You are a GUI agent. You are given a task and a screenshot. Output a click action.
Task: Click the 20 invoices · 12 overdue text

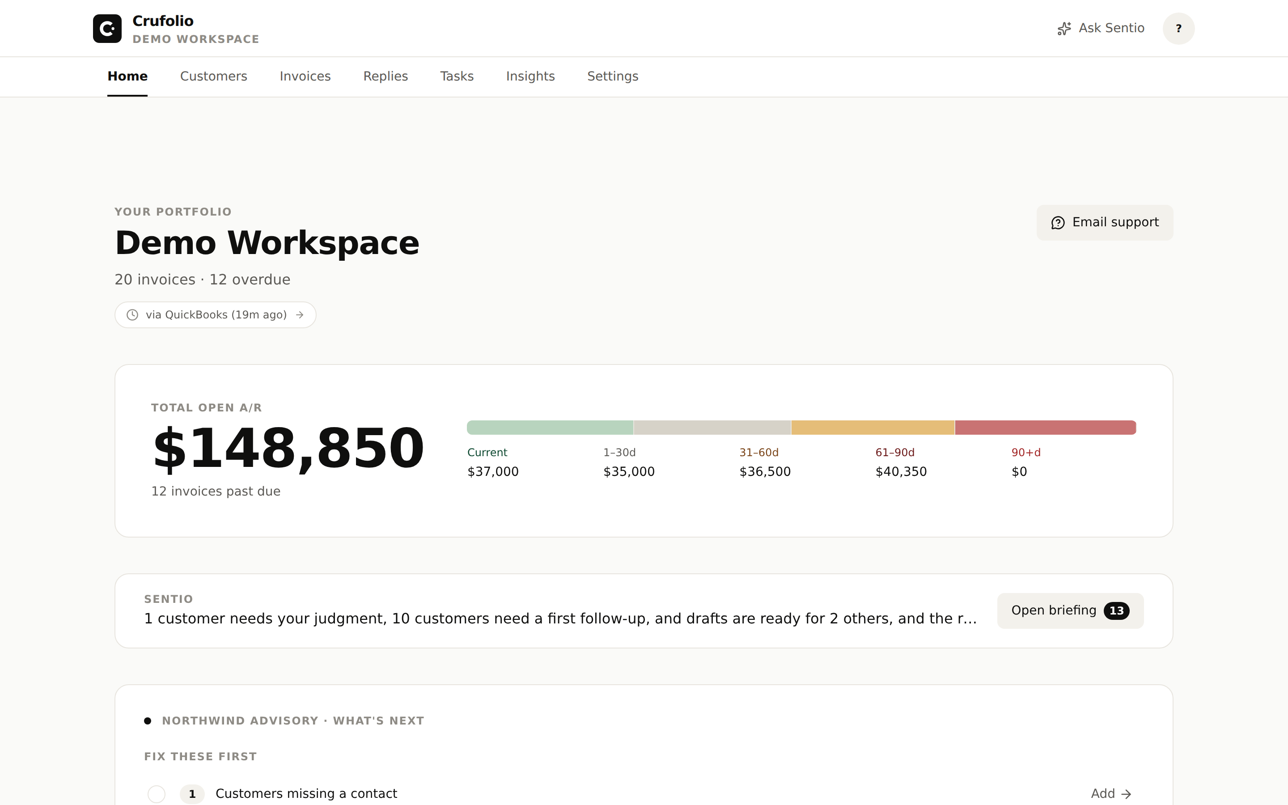pos(202,280)
